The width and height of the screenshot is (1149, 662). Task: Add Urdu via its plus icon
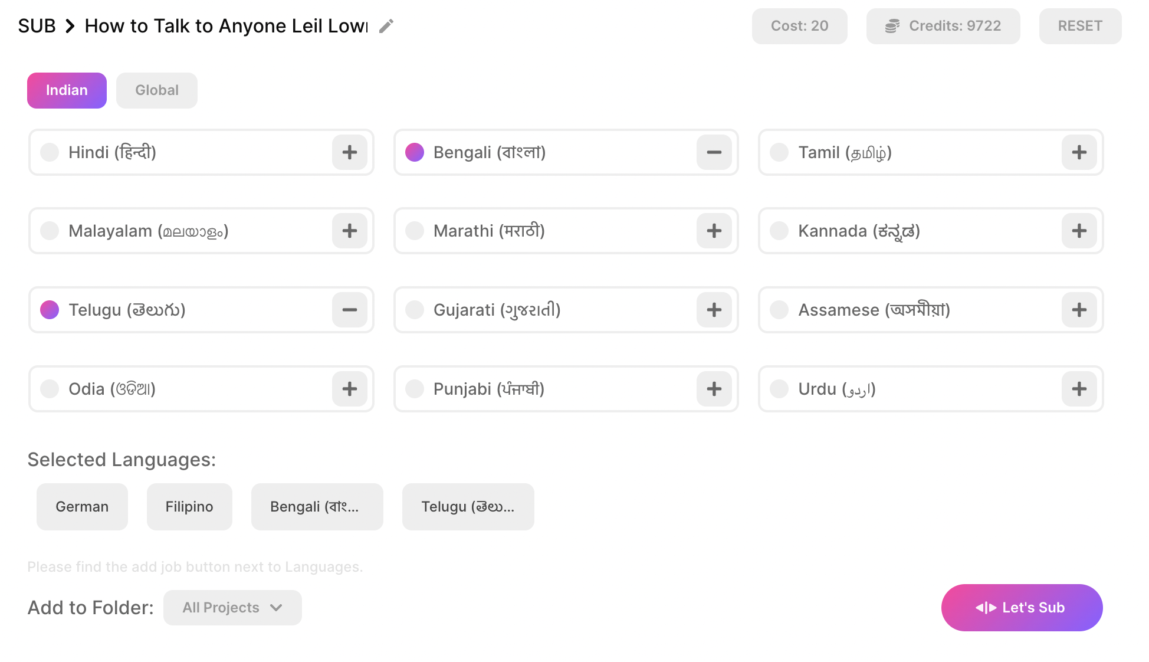[1079, 389]
